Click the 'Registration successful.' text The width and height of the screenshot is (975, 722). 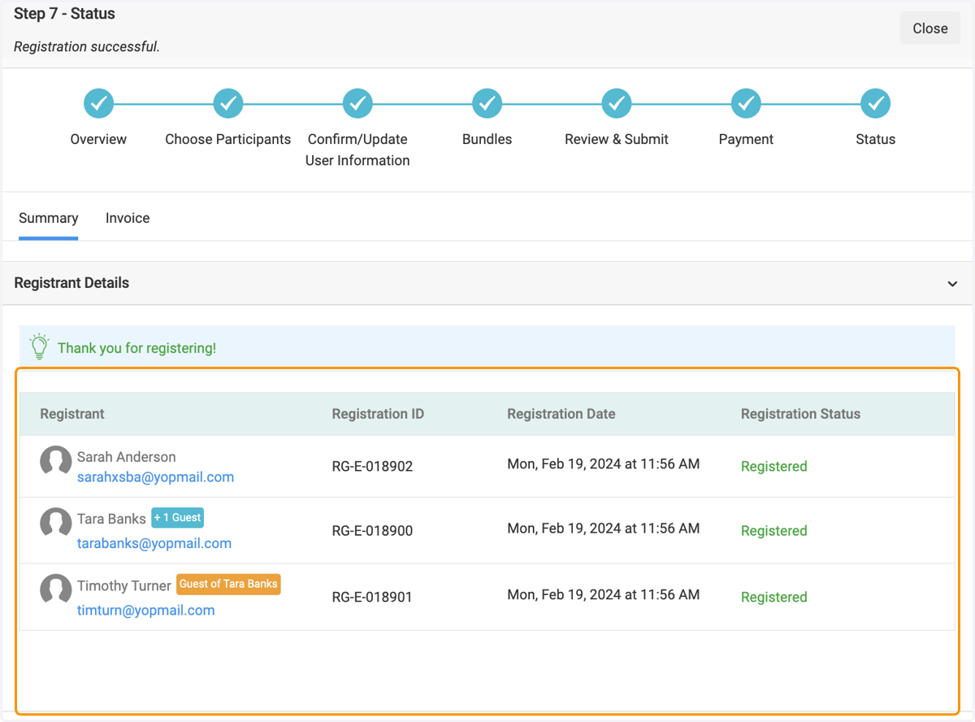[x=87, y=46]
